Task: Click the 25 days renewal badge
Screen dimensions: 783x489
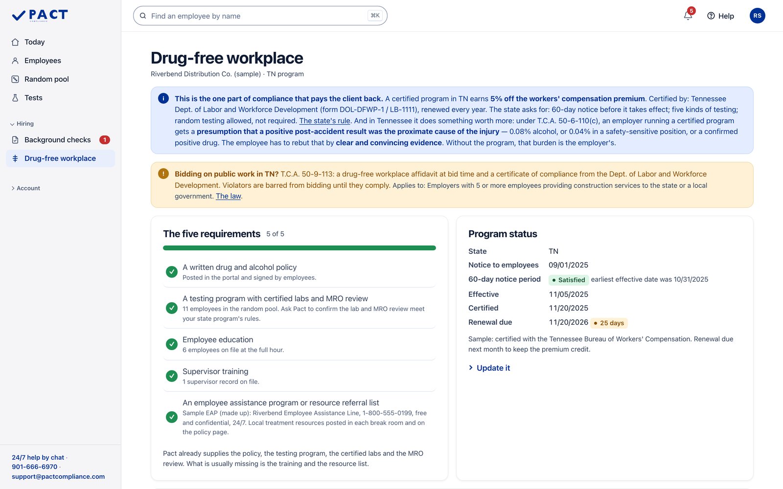Action: click(x=609, y=323)
